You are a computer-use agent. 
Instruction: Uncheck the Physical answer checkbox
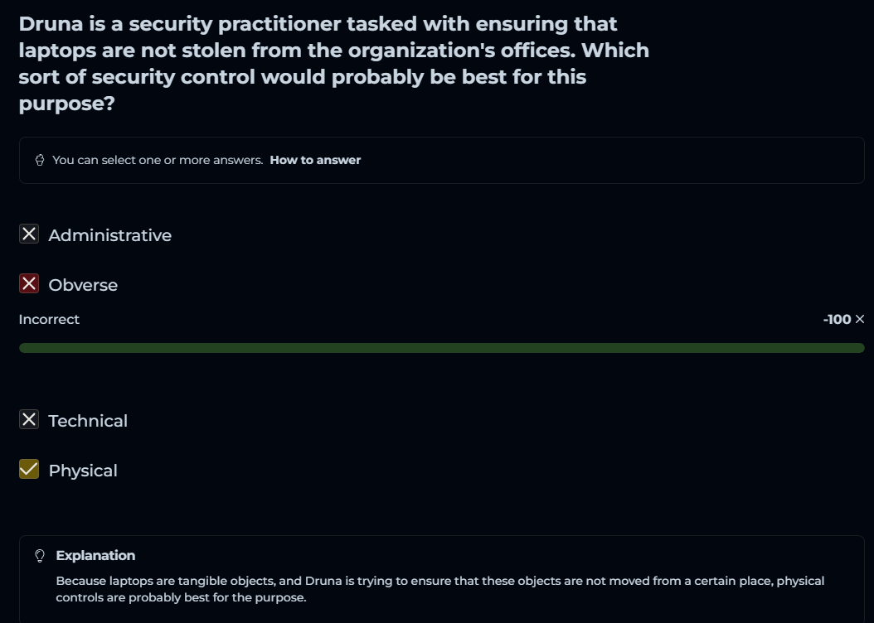29,470
